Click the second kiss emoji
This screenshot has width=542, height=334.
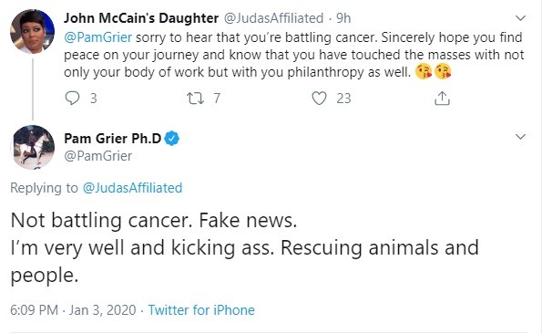pos(443,72)
